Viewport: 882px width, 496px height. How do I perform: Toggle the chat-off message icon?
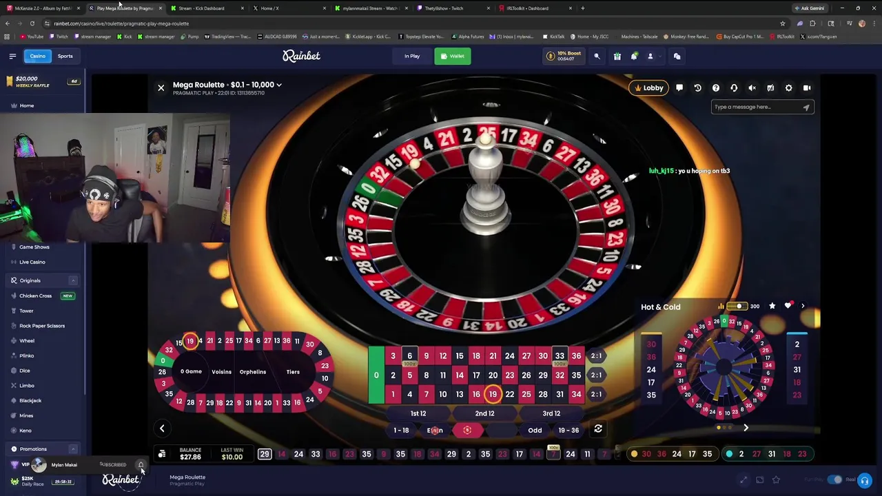point(770,88)
